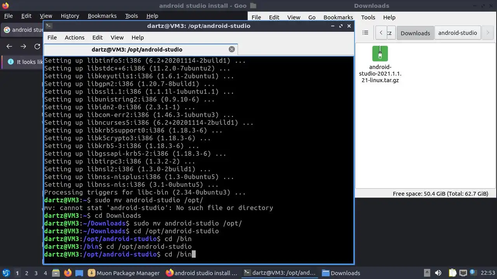
Task: Open Firefox View menu
Action: tap(46, 16)
